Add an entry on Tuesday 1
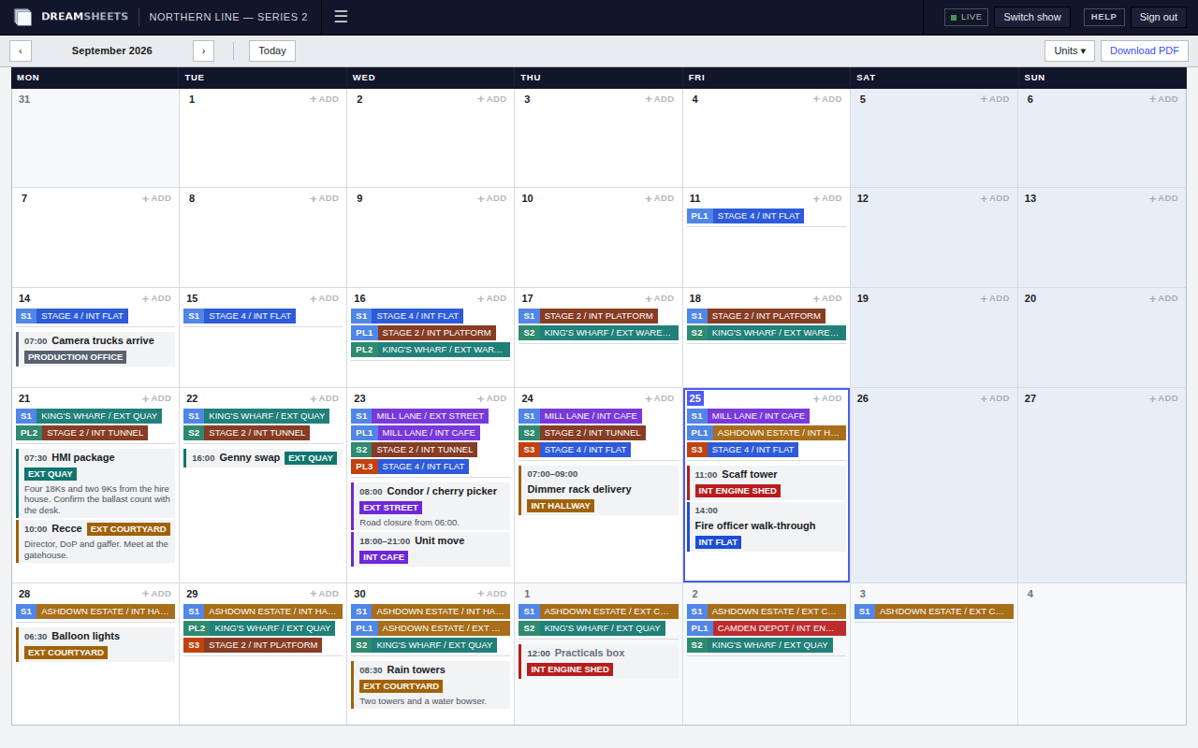Screen dimensions: 1198x748 [x=325, y=99]
